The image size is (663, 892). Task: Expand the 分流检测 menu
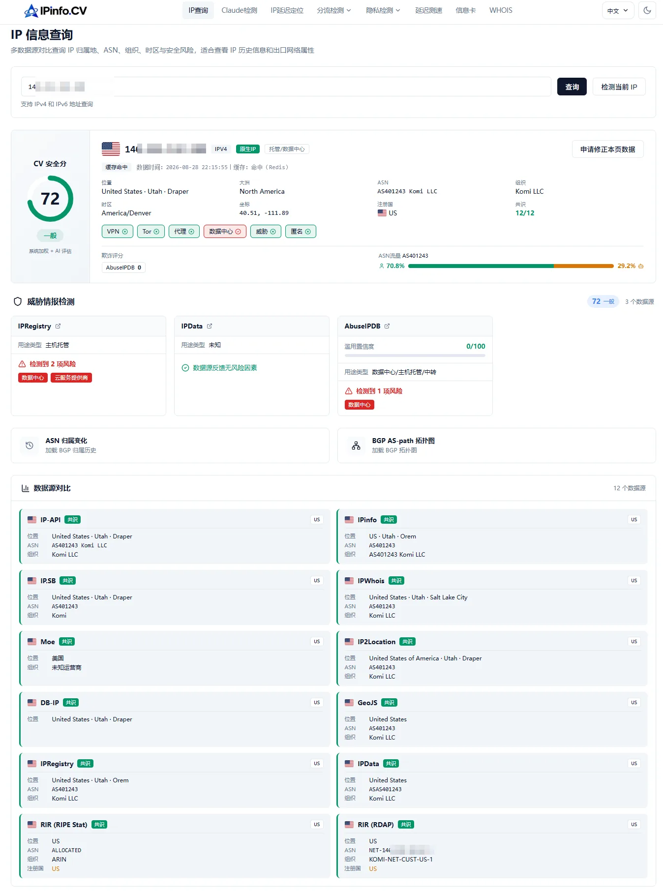tap(334, 10)
